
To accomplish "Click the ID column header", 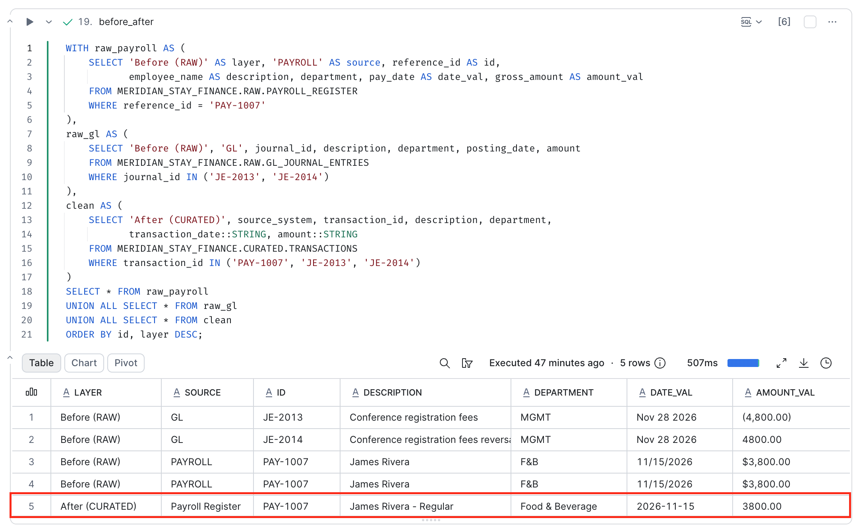I will [x=297, y=392].
